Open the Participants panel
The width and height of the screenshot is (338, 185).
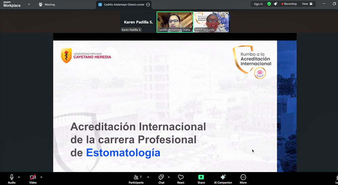pos(136,179)
